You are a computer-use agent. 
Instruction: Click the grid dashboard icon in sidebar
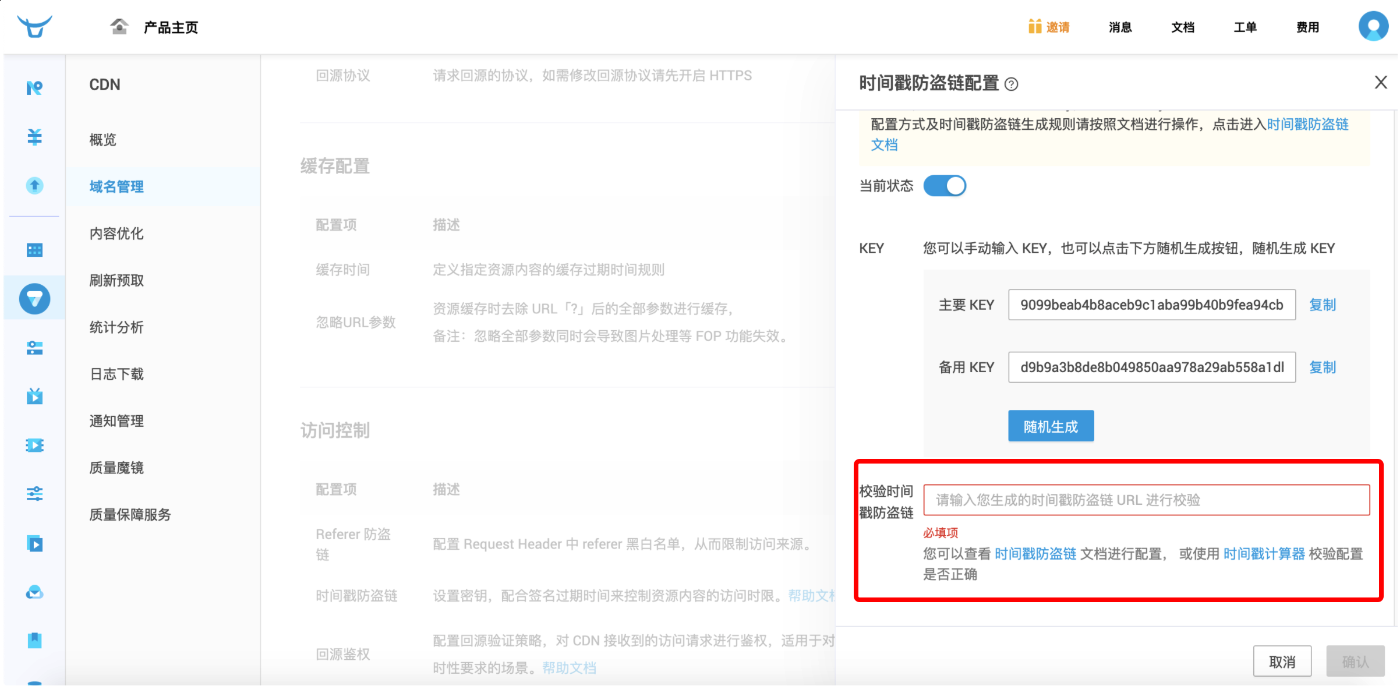coord(34,249)
